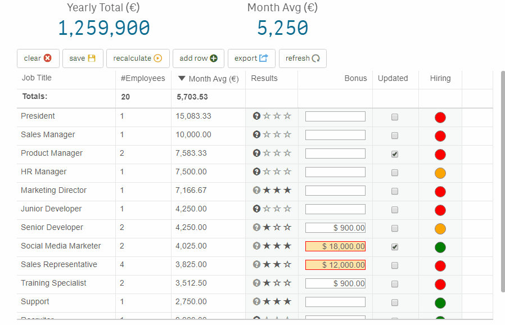Screen dimensions: 505x325
Task: Click second star in Senior Developer row
Action: tap(277, 227)
